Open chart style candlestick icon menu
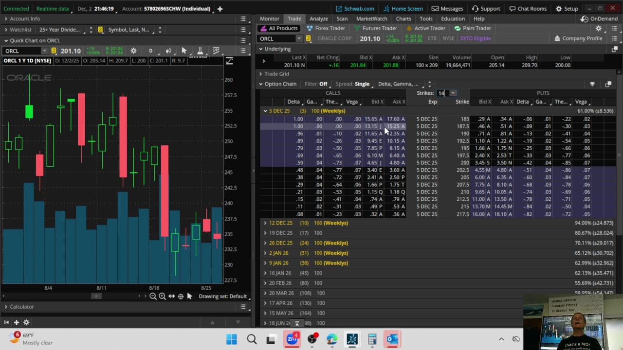Image resolution: width=623 pixels, height=350 pixels. point(168,51)
